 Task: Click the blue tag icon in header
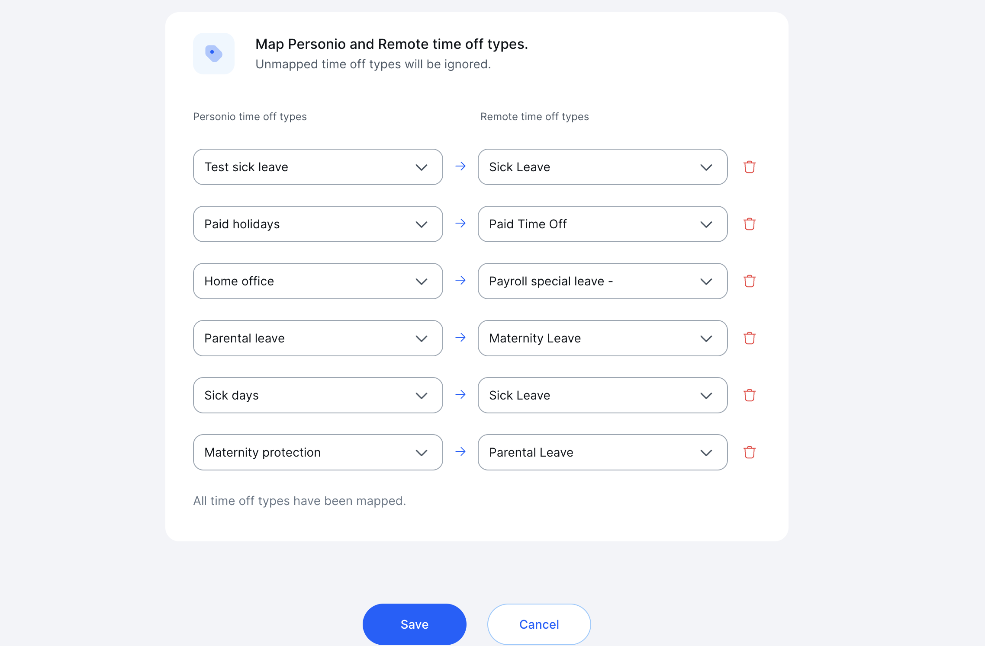214,54
